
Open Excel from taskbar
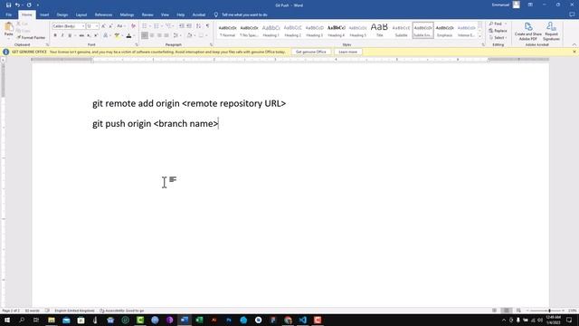coord(199,320)
